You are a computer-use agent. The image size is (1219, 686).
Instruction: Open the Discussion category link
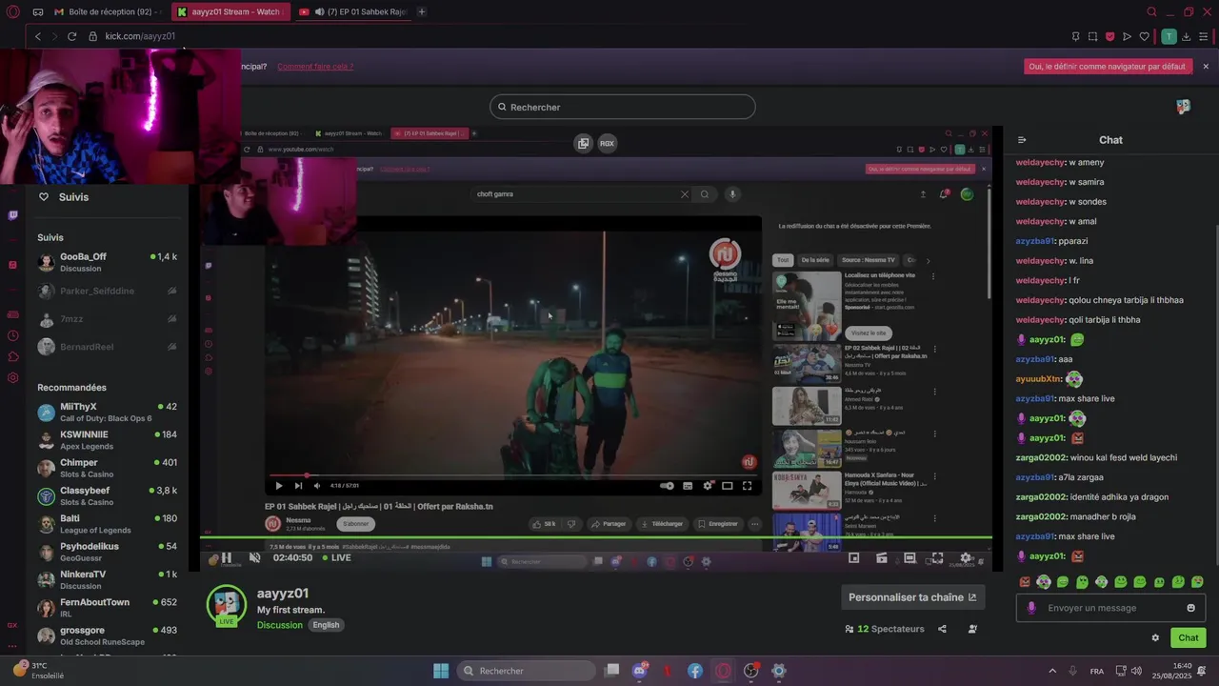click(280, 625)
